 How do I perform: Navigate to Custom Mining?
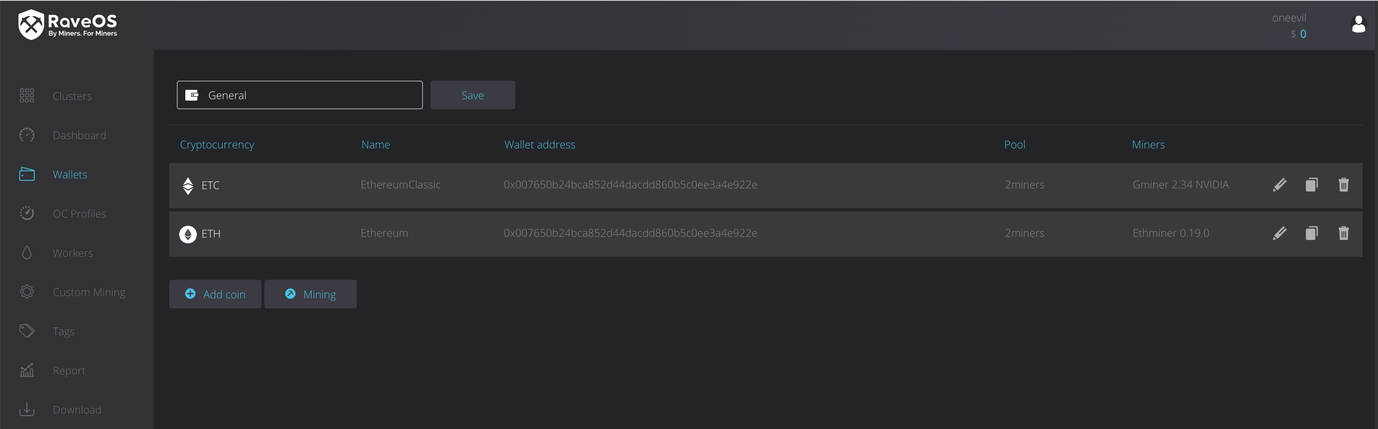(x=89, y=292)
